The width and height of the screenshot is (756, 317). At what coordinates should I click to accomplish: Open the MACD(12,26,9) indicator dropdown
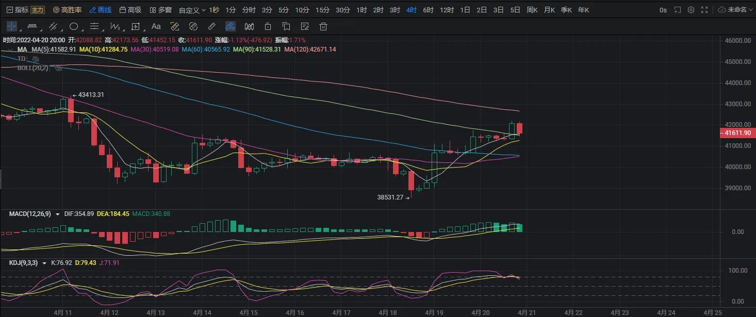tap(57, 214)
